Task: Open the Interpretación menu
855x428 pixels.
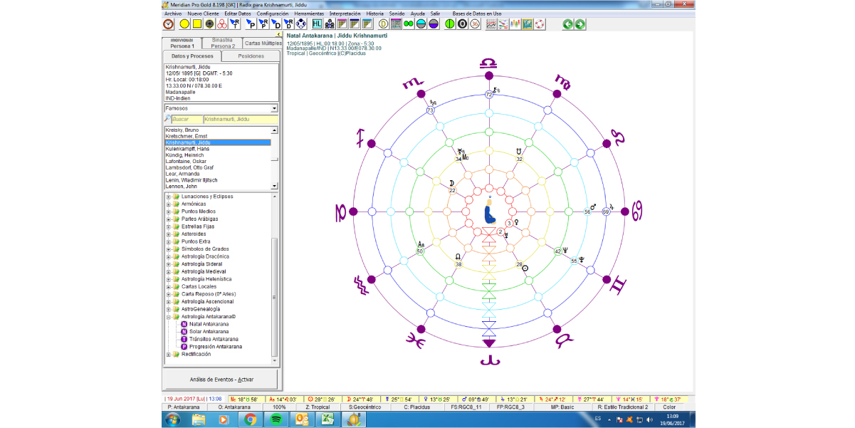Action: 345,14
